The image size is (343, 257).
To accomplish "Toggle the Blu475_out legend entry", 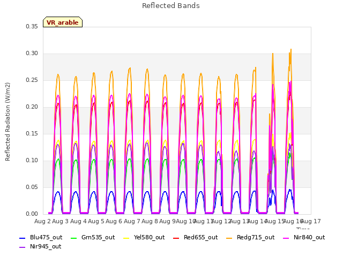I will point(41,237).
